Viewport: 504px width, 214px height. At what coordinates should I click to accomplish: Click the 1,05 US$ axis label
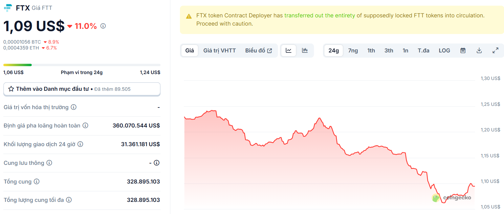[491, 207]
